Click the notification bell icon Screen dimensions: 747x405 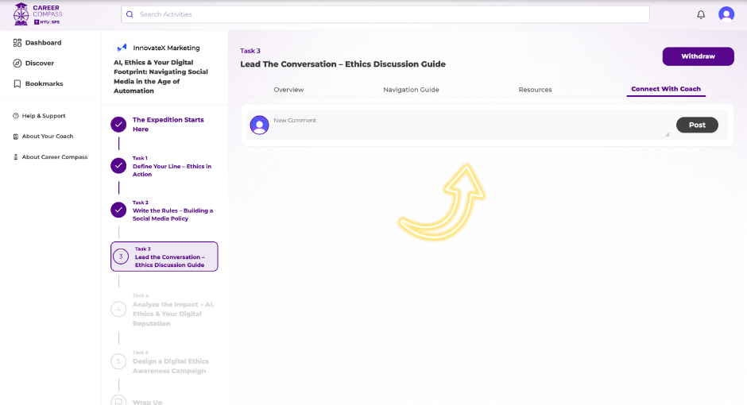701,14
